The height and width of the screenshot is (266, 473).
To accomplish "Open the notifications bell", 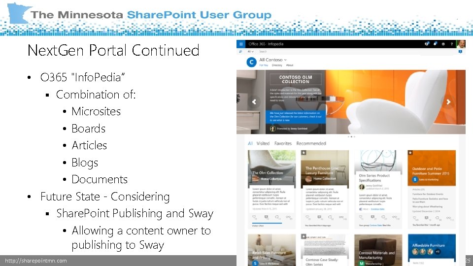I will click(435, 44).
